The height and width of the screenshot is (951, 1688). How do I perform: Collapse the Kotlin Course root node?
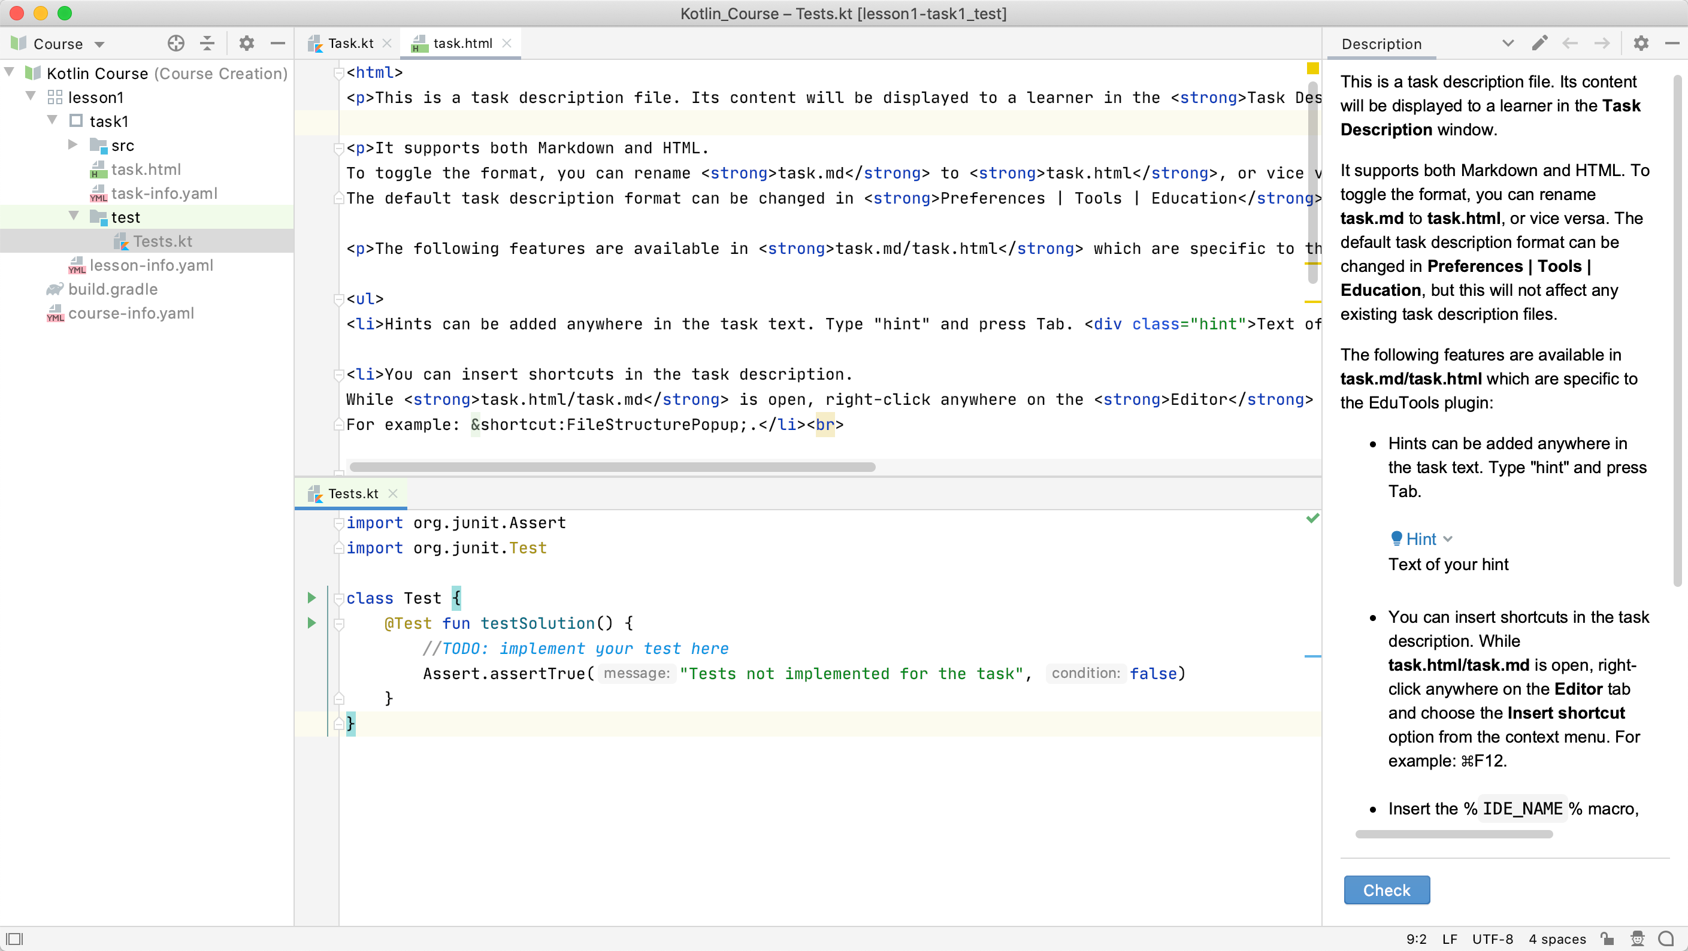9,72
